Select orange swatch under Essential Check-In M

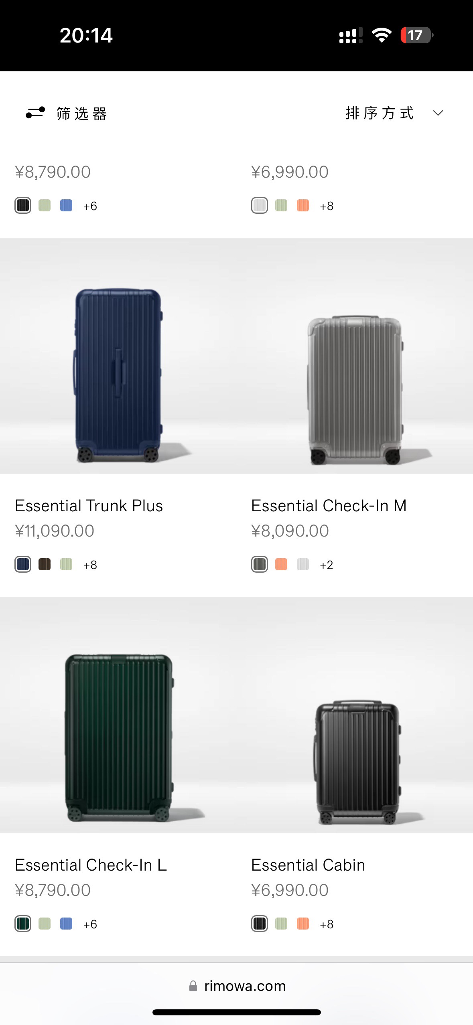[x=281, y=564]
